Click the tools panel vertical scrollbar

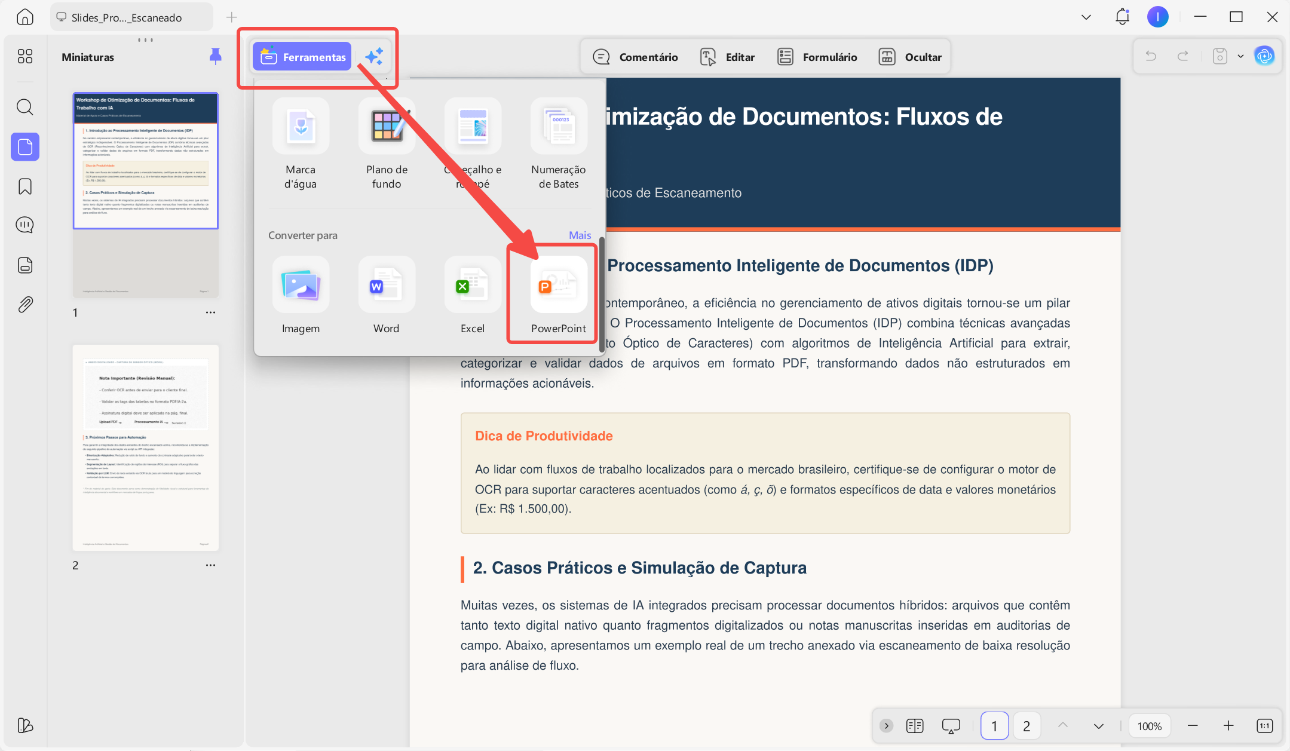[602, 295]
